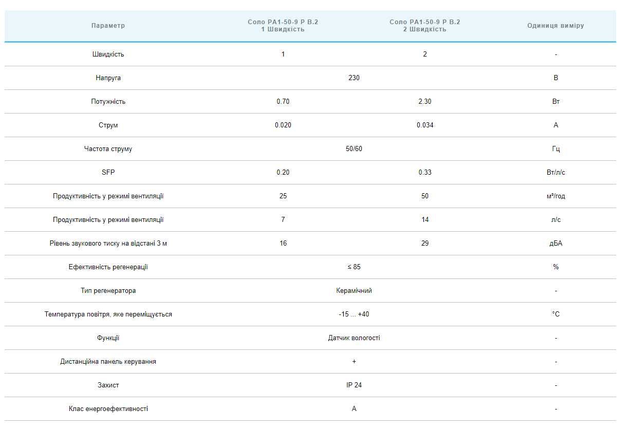
Task: Click the "л/с" unit cell
Action: (556, 220)
